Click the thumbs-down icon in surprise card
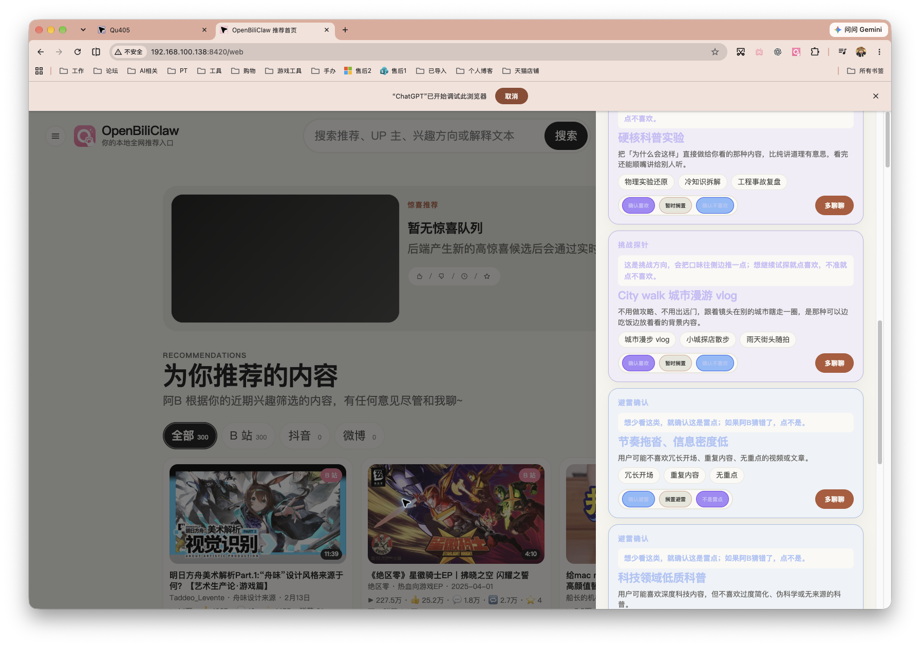Screen dimensions: 920x647 point(441,276)
